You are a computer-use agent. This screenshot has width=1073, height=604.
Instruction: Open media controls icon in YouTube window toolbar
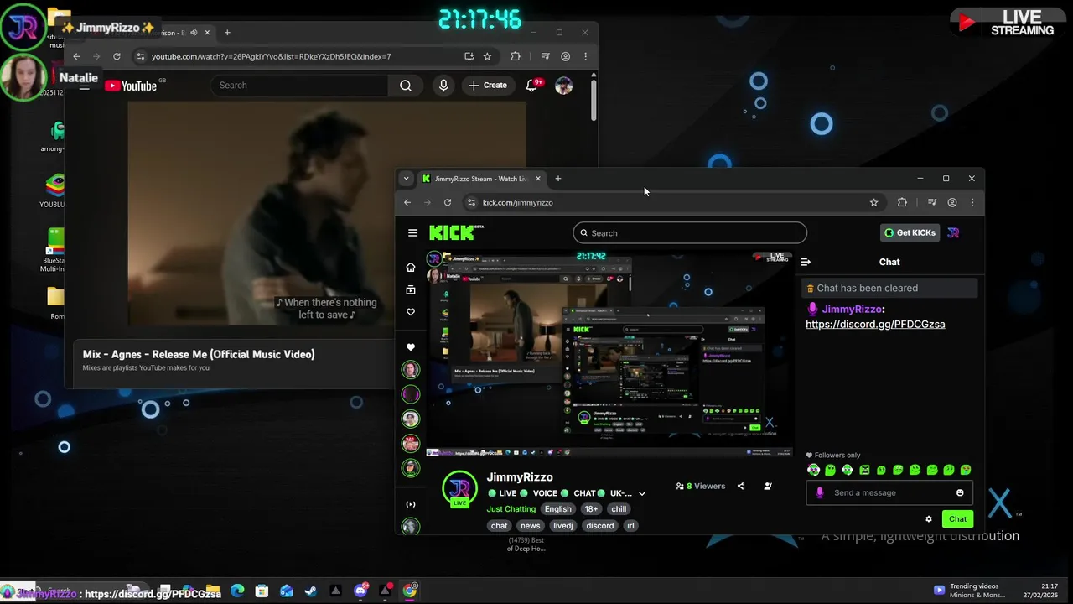(545, 56)
